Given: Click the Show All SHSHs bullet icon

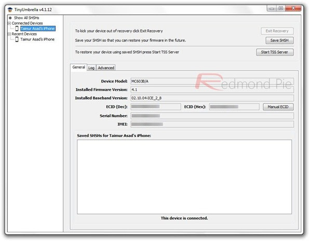Looking at the screenshot, I should click(x=10, y=18).
